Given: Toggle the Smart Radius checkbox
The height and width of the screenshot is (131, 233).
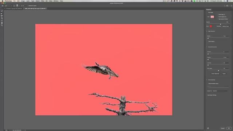Looking at the screenshot, I should pos(211,41).
